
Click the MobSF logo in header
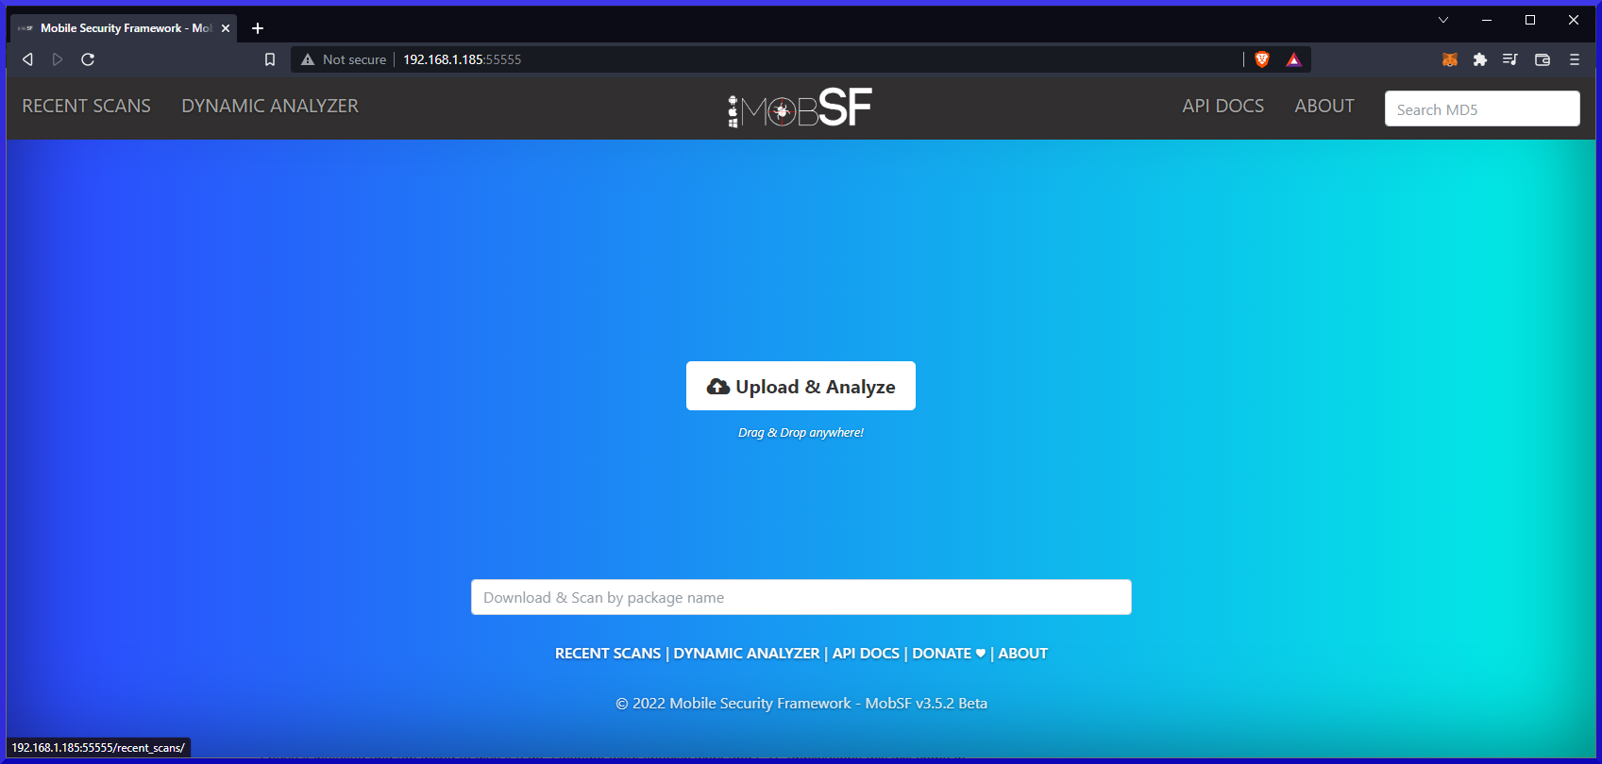800,108
